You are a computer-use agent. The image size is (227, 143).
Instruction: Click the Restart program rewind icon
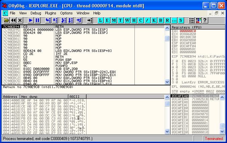click(x=13, y=20)
